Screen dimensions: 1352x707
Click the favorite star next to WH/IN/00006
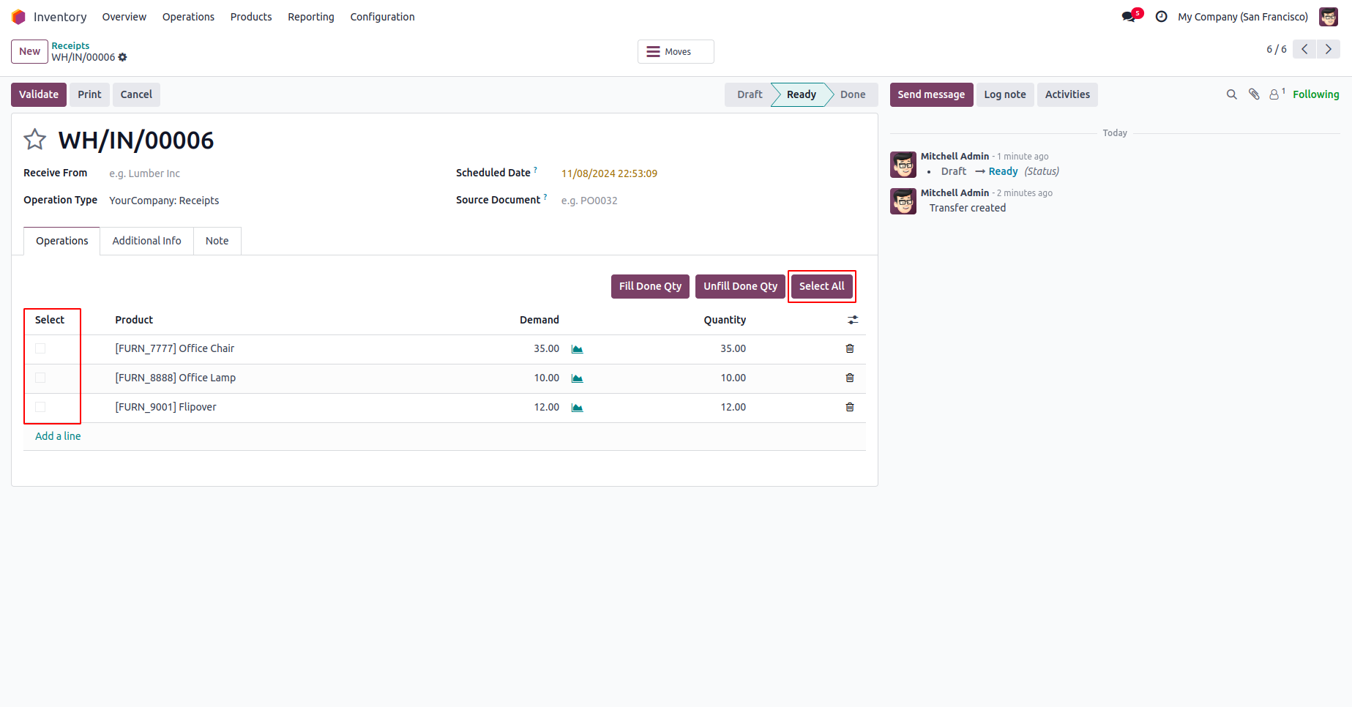click(35, 140)
